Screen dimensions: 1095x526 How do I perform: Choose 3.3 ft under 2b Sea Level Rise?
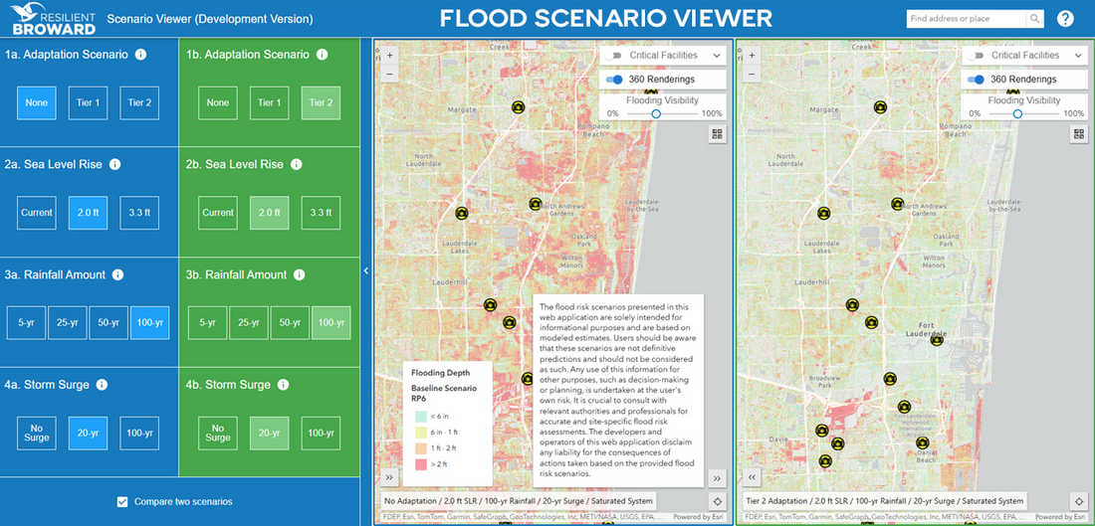click(x=321, y=213)
